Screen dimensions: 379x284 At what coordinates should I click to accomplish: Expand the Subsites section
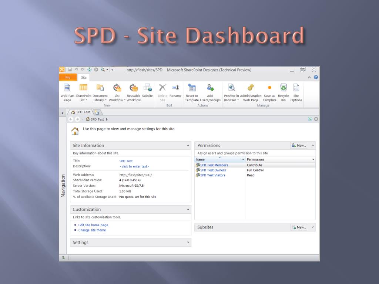point(312,227)
